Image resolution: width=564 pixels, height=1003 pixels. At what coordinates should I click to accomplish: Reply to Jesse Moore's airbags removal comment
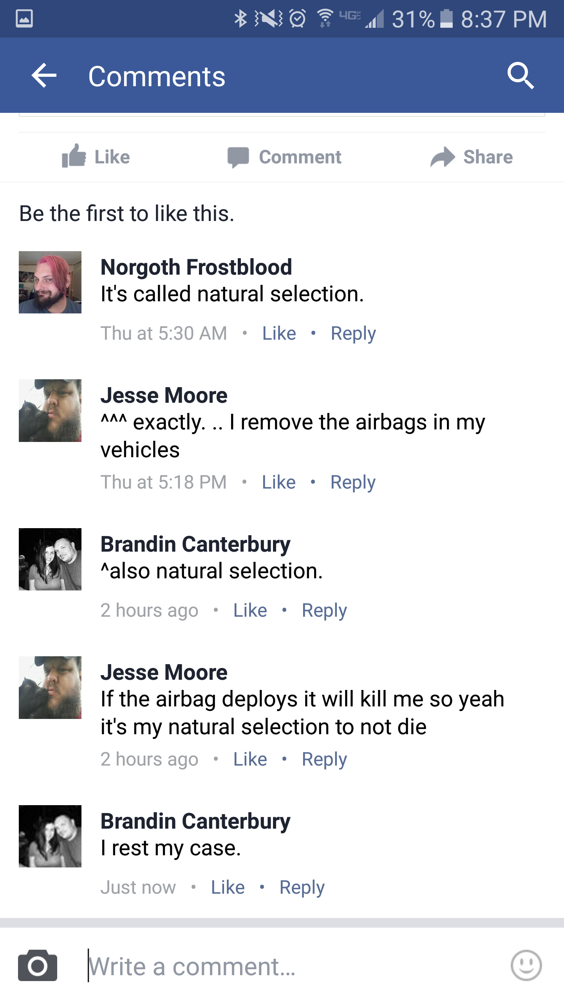(353, 482)
